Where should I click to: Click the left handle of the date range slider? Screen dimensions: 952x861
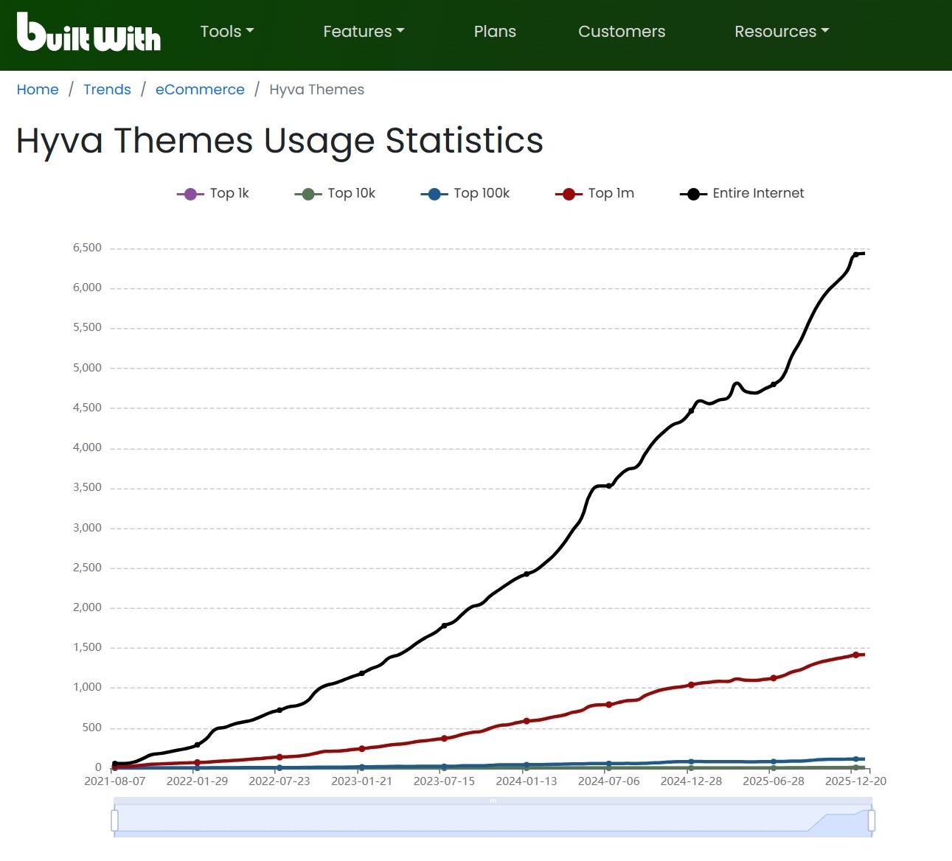pyautogui.click(x=114, y=818)
